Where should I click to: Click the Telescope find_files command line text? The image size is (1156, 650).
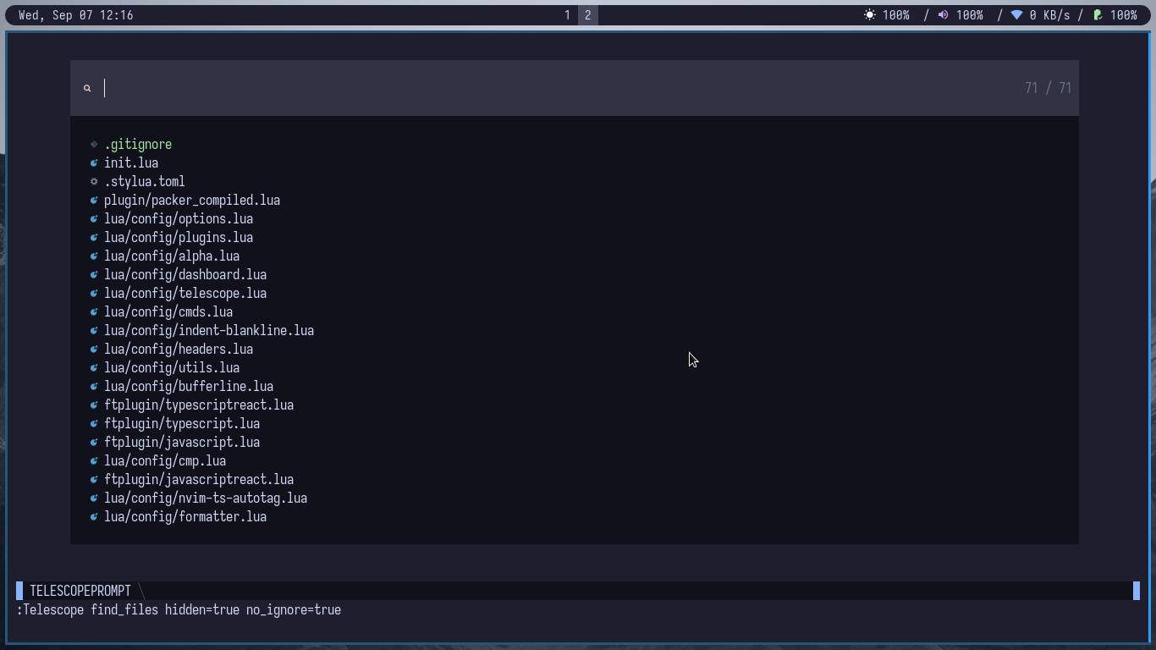click(x=179, y=609)
